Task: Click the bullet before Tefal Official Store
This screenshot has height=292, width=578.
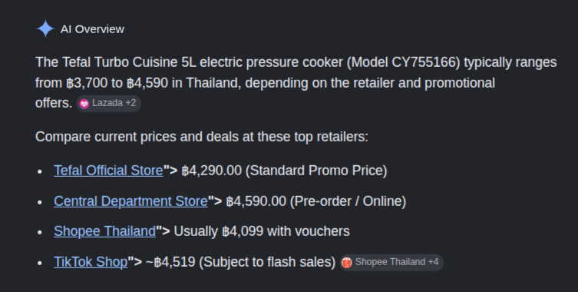Action: point(40,171)
